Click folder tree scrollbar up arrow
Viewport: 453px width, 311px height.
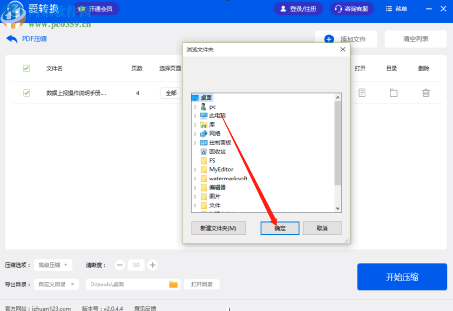click(x=338, y=97)
